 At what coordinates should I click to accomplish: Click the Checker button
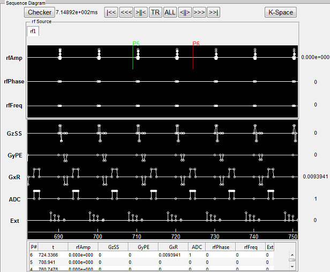tap(40, 12)
